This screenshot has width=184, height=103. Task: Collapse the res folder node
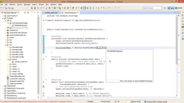coord(5,45)
